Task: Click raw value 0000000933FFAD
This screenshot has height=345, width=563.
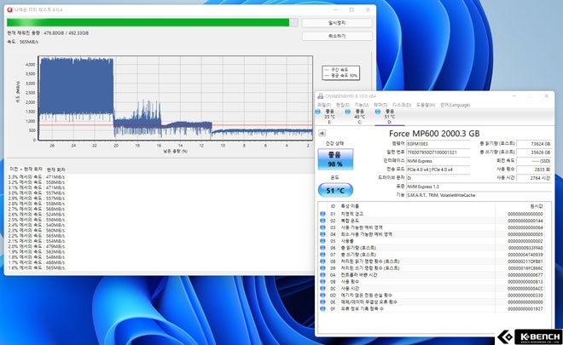Action: coord(525,248)
